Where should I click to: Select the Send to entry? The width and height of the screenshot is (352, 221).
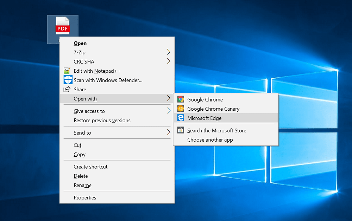[x=117, y=132]
